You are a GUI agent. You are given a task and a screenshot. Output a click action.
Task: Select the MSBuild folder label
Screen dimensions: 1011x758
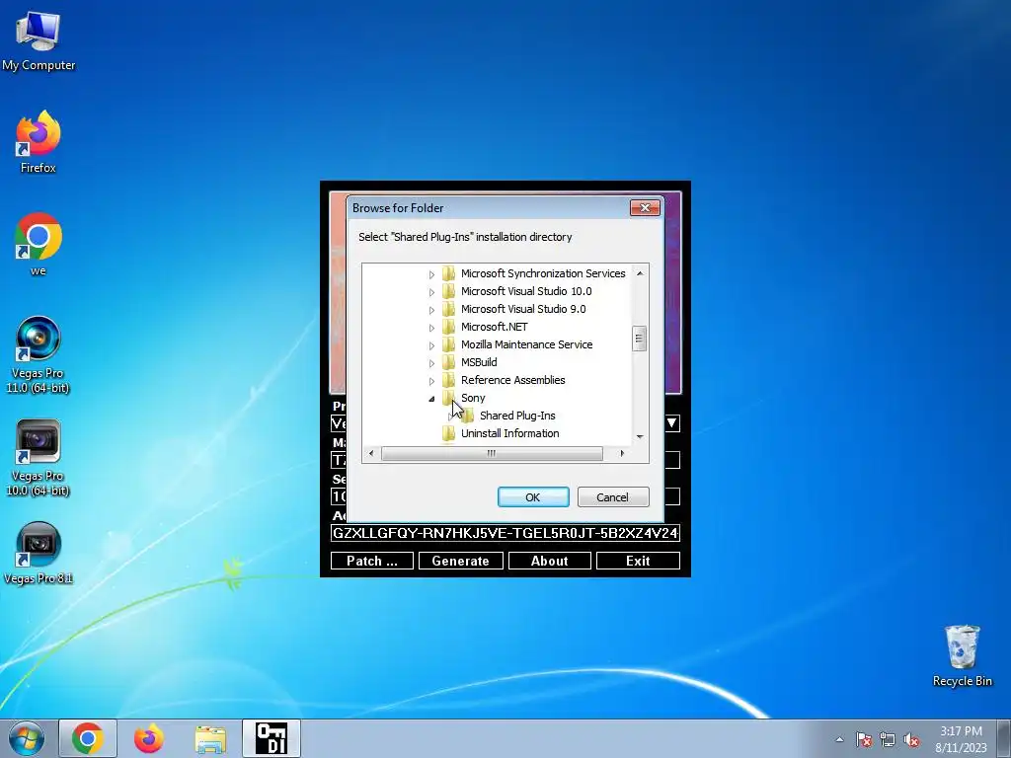[x=479, y=362]
